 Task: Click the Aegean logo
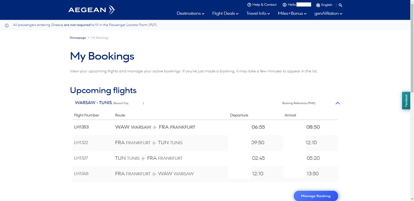[92, 10]
